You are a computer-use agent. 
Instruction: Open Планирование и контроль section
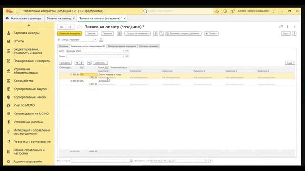click(32, 61)
